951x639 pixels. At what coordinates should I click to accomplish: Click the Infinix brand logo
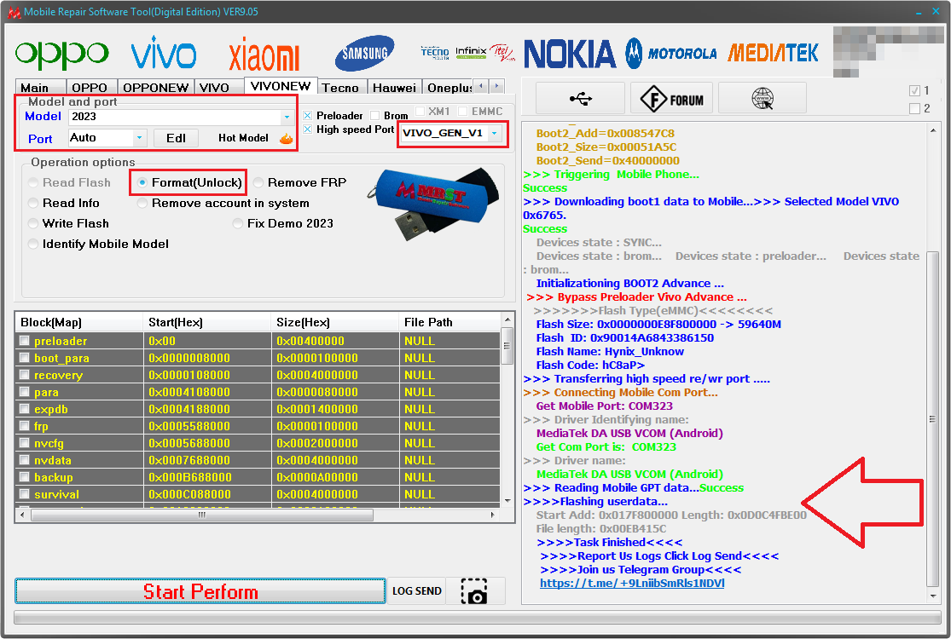click(x=472, y=52)
